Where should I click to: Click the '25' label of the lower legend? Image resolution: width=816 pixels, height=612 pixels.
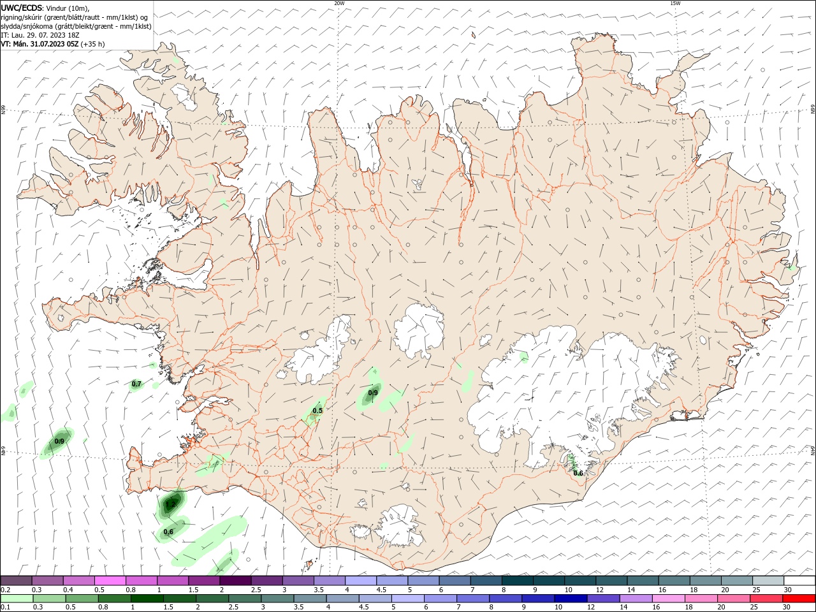755,608
